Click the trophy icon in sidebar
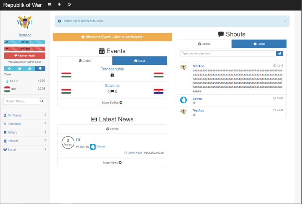This screenshot has height=204, width=302. pos(40,69)
